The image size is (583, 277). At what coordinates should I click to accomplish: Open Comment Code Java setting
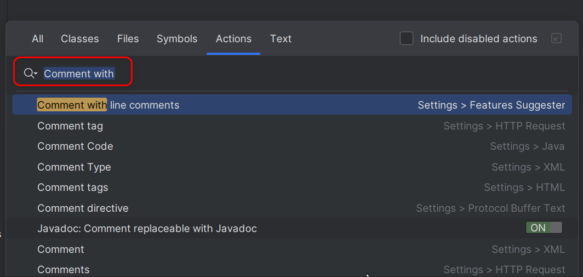point(292,146)
